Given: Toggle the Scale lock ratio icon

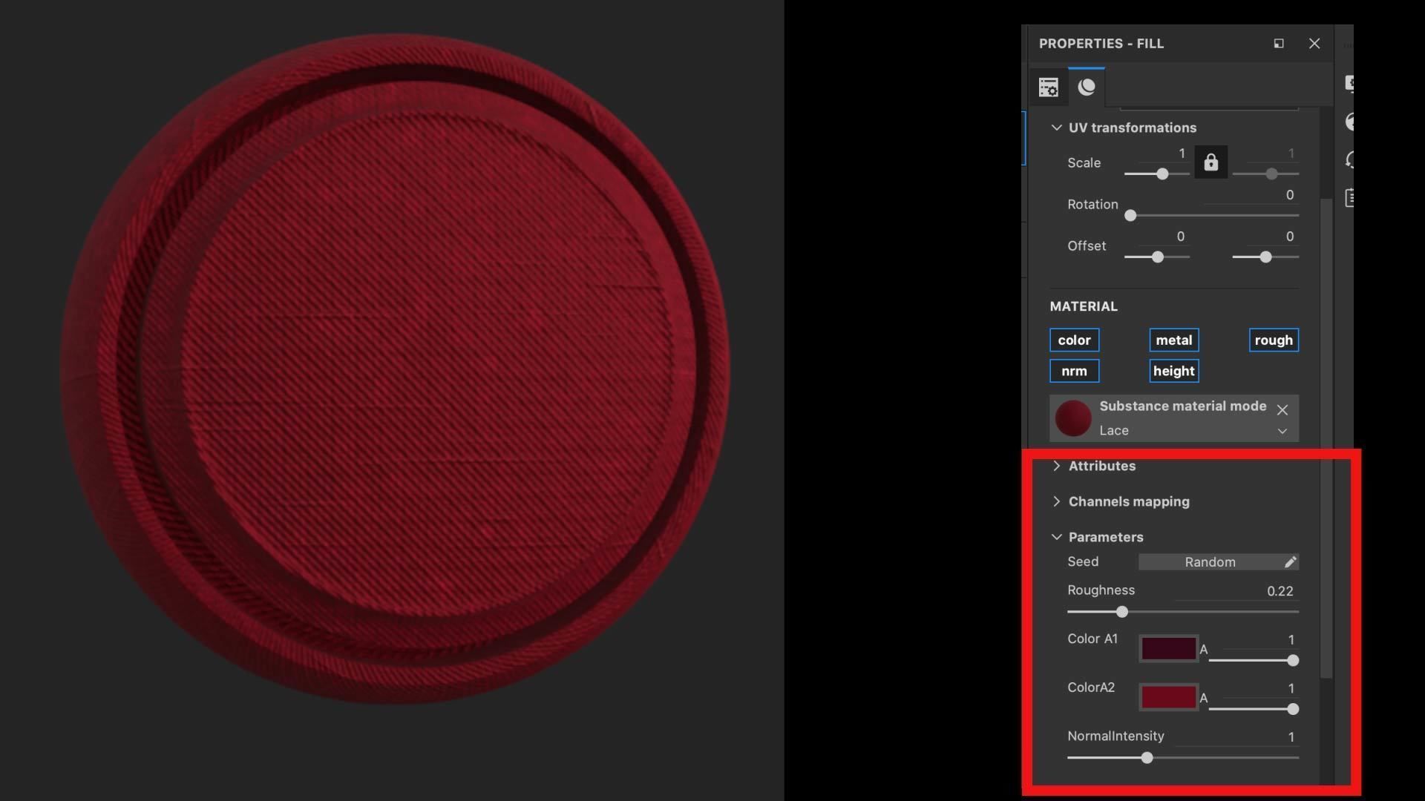Looking at the screenshot, I should [1211, 162].
